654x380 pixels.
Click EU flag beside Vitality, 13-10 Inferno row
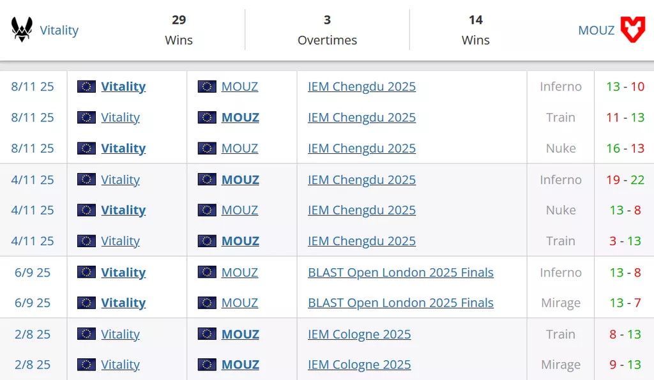[86, 86]
